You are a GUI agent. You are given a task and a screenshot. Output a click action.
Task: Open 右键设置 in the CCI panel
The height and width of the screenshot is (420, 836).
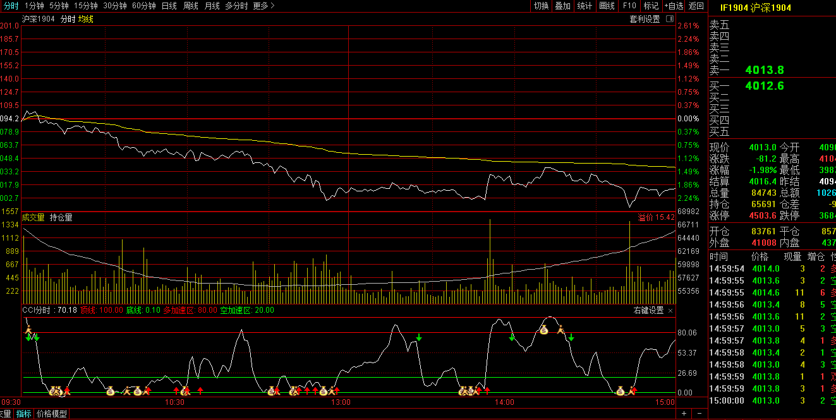[x=648, y=311]
